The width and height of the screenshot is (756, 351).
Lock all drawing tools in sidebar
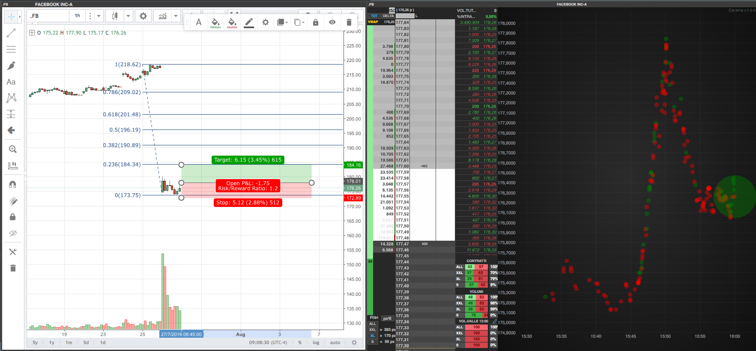point(13,217)
